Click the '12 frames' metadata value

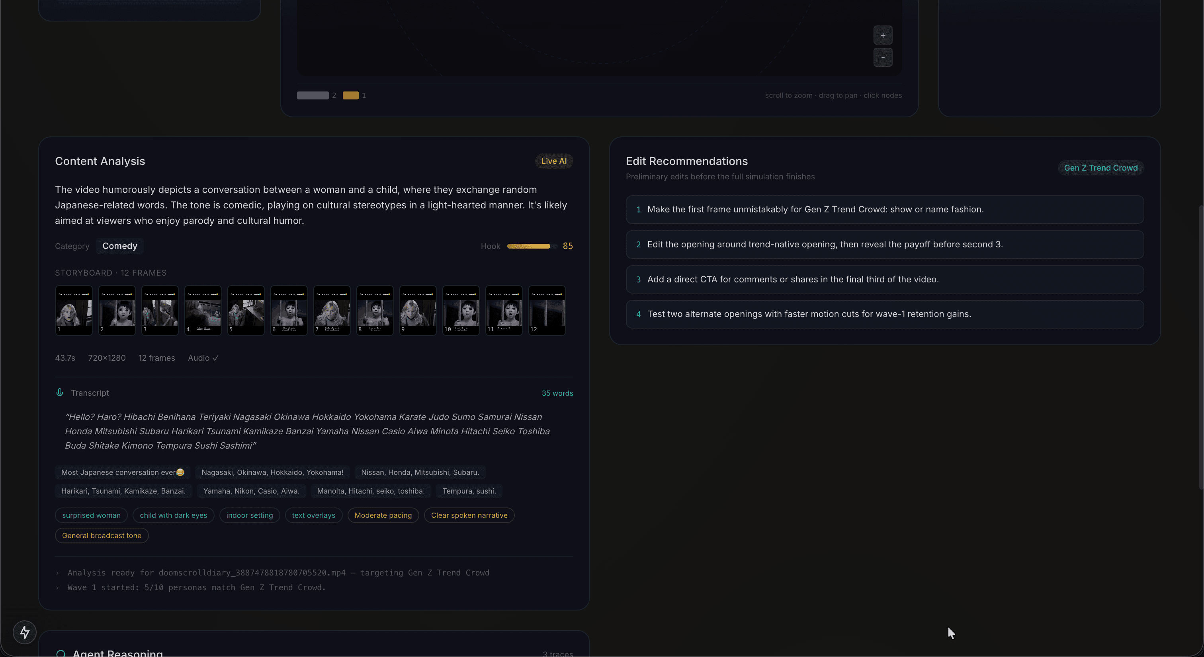156,358
